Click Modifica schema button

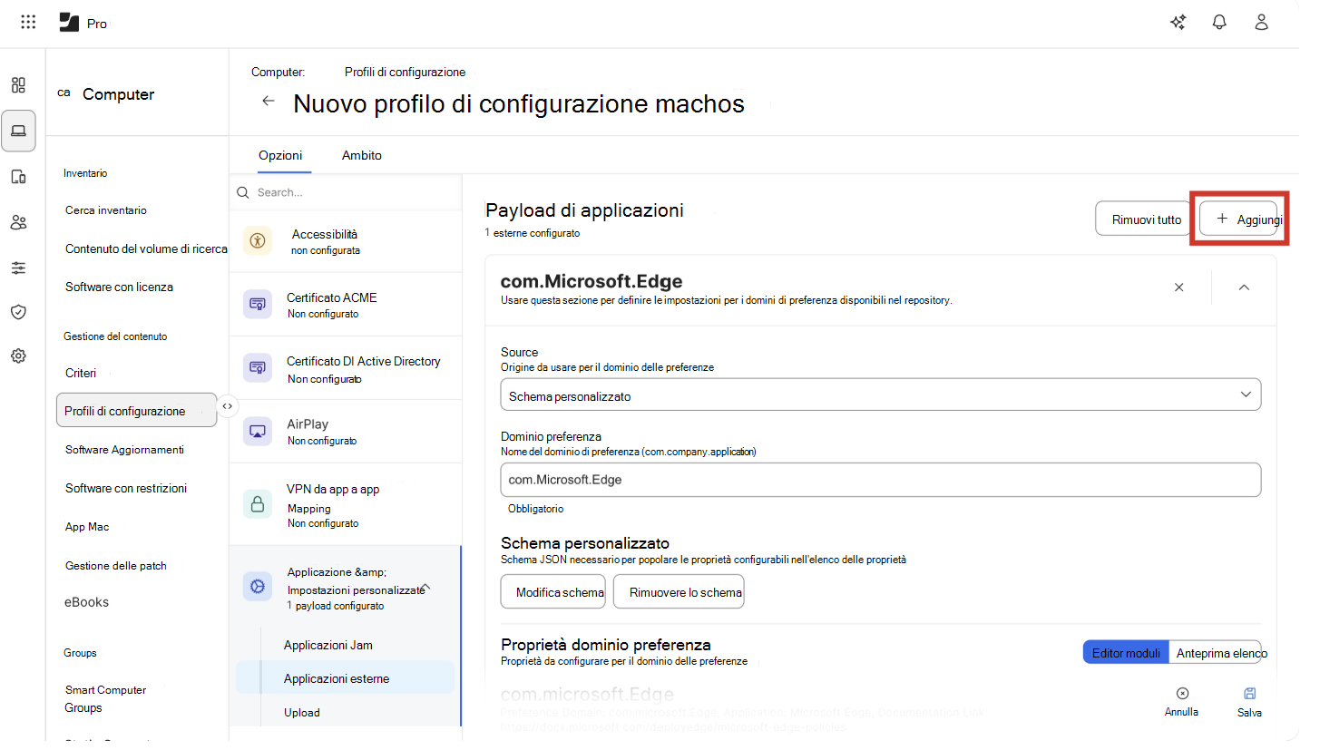tap(553, 592)
